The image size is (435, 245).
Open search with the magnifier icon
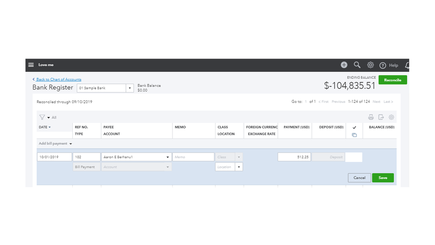tap(357, 65)
